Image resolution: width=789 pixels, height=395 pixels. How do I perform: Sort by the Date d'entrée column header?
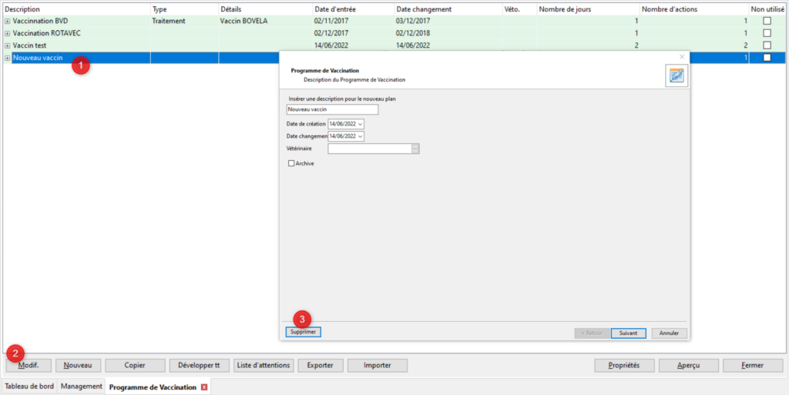pos(352,9)
